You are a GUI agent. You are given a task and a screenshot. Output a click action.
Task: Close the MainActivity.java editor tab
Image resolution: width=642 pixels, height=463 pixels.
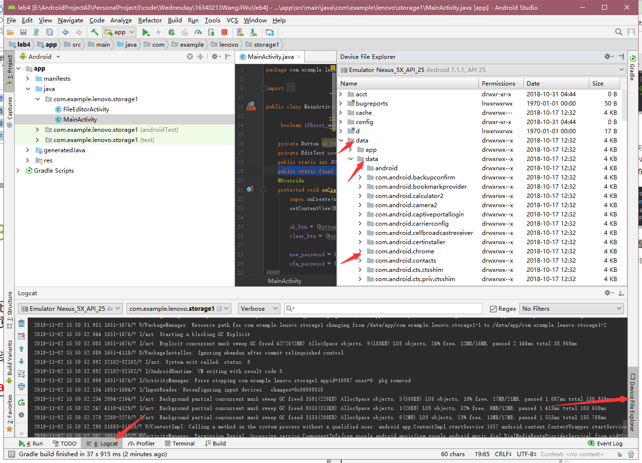(298, 57)
